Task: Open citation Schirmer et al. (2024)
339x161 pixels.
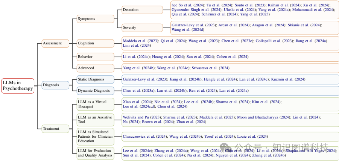Action: click(x=219, y=14)
